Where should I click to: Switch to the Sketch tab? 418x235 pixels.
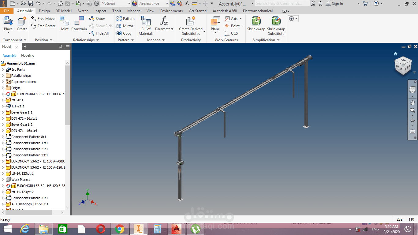(x=83, y=11)
